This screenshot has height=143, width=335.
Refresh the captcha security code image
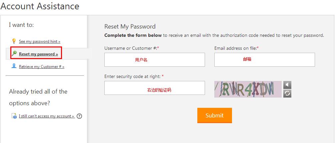287,94
